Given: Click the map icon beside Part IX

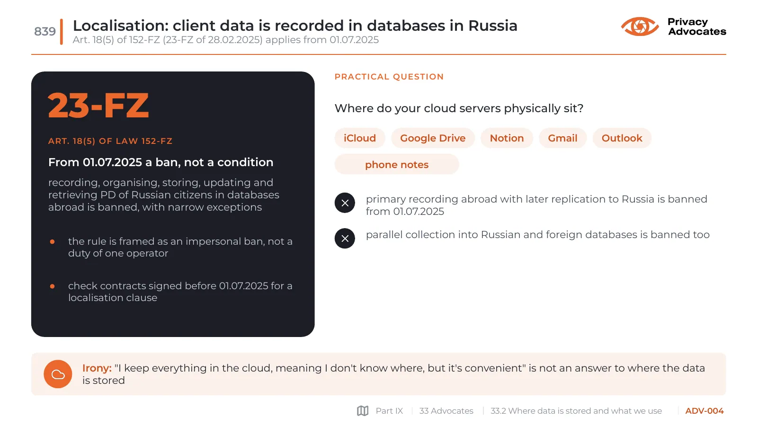Looking at the screenshot, I should pyautogui.click(x=363, y=411).
